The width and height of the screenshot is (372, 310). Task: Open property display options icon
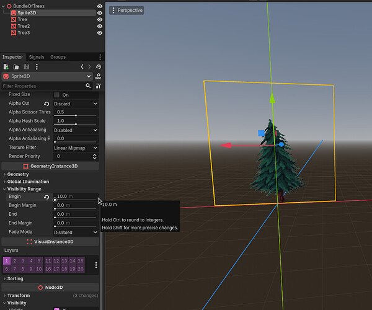pyautogui.click(x=98, y=86)
